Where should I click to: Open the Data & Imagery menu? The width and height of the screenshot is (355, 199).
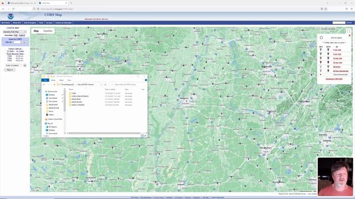click(30, 23)
